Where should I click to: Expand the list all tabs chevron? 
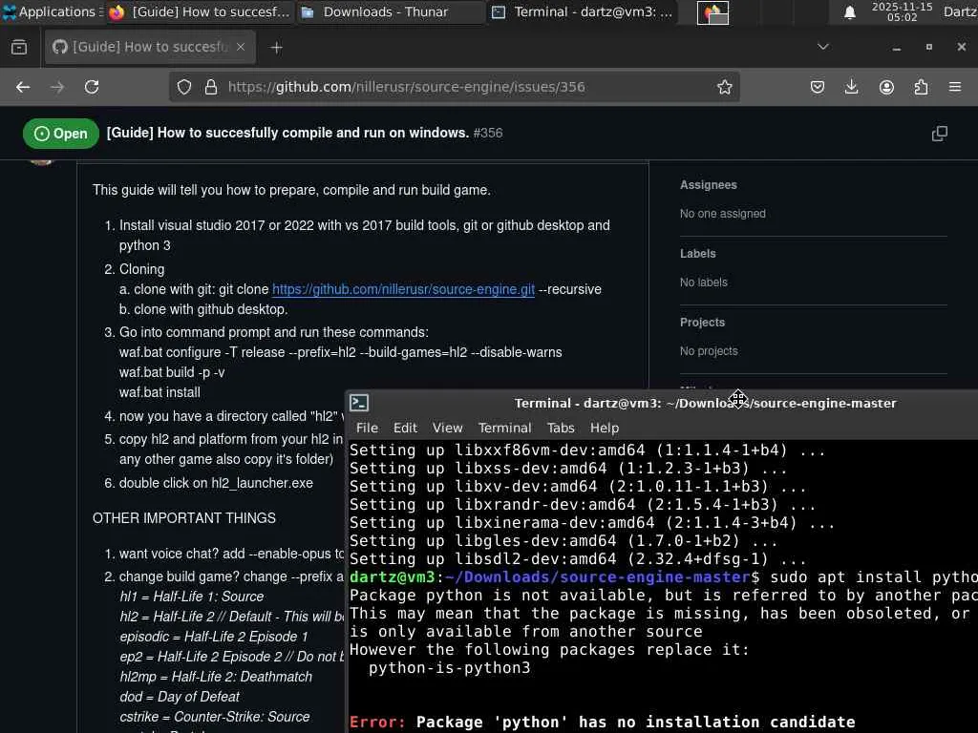tap(823, 47)
